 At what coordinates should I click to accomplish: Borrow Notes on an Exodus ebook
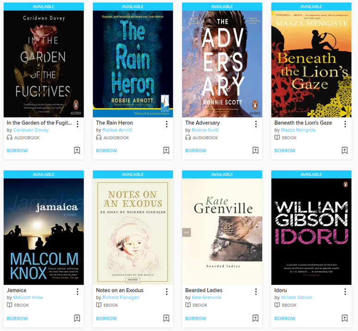pyautogui.click(x=106, y=318)
